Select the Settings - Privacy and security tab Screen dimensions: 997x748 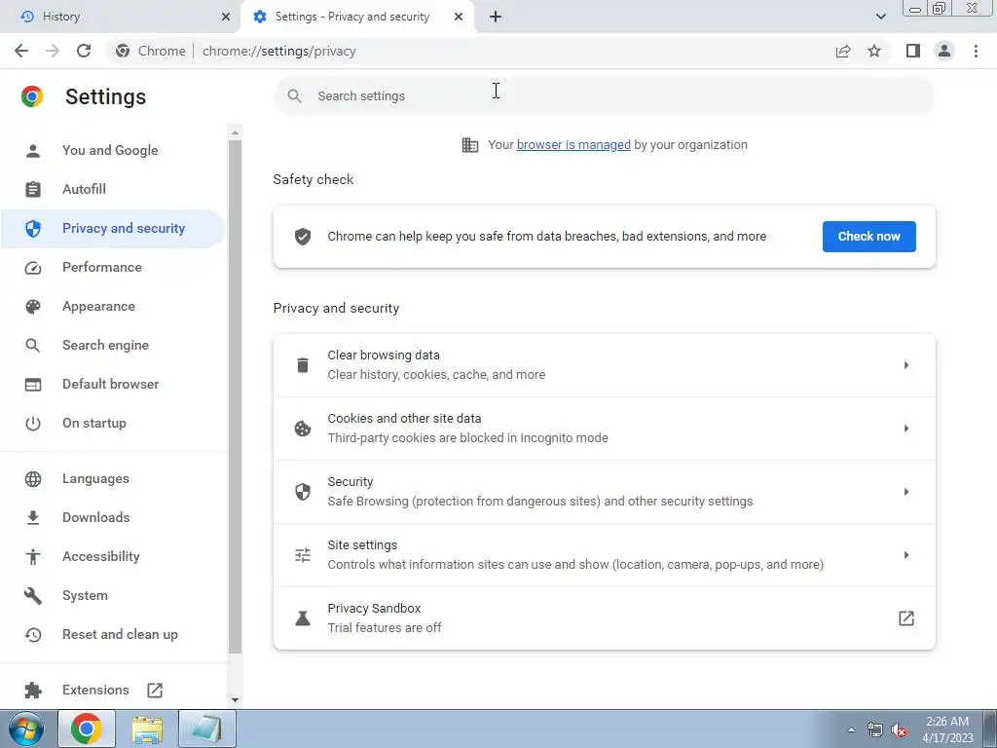356,17
